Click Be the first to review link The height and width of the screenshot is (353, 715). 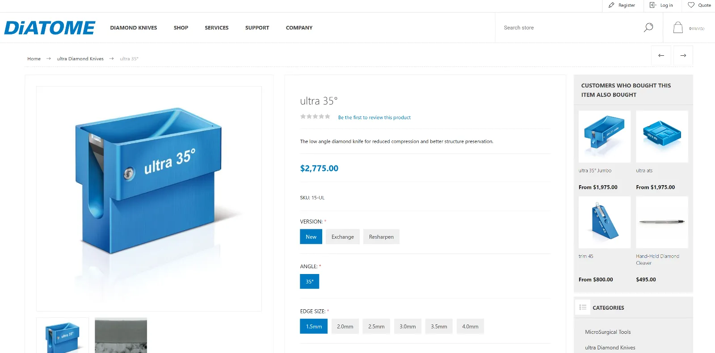[374, 117]
